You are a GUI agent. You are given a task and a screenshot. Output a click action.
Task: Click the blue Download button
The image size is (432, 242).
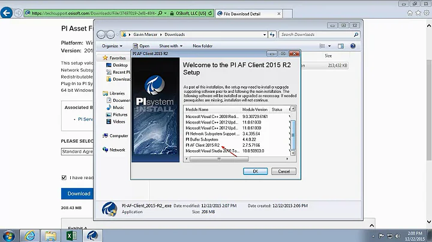[79, 193]
